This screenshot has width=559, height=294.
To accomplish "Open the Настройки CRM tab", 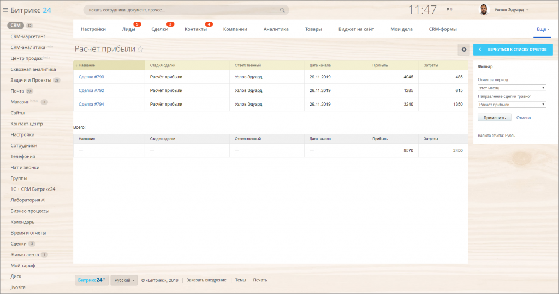I will (93, 29).
